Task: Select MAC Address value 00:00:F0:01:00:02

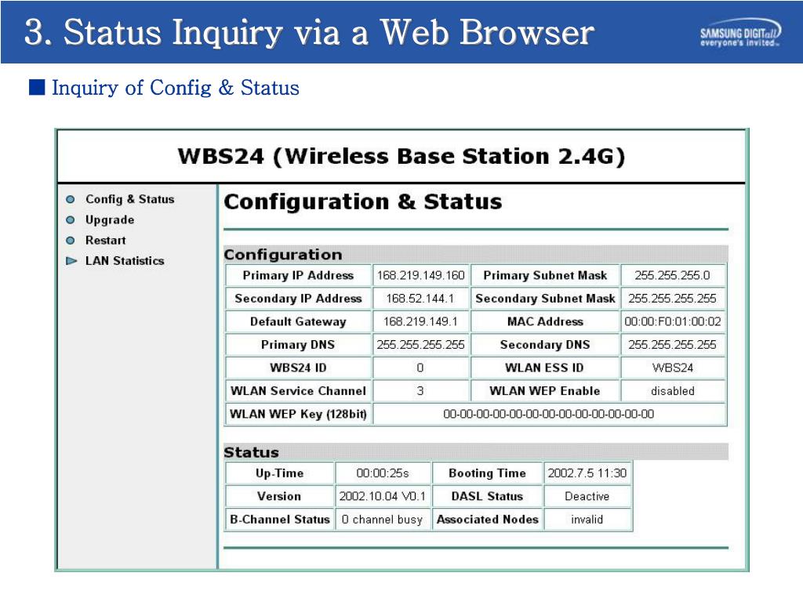Action: point(672,321)
